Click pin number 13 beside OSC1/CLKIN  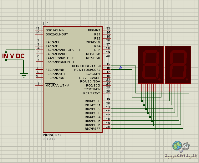click(38, 28)
